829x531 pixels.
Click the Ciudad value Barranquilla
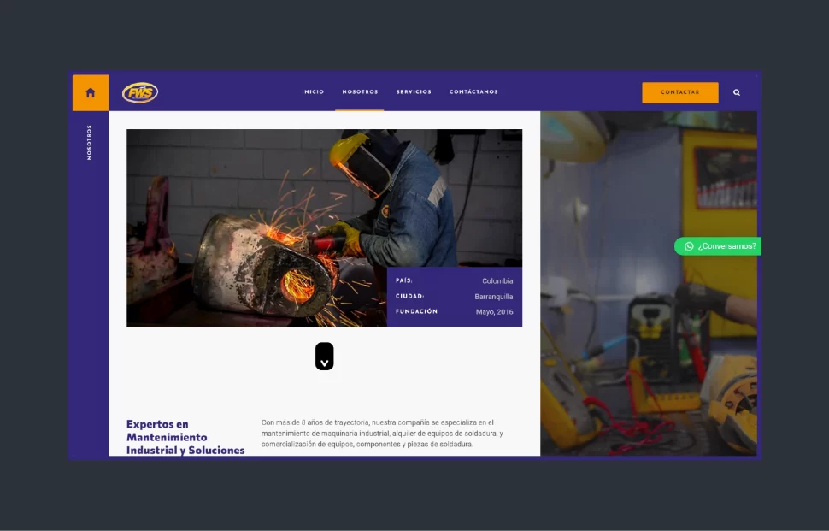tap(494, 297)
